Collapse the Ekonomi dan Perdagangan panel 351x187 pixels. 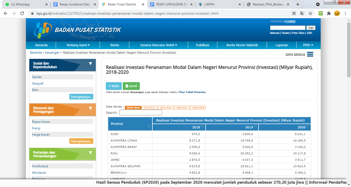pos(90,108)
